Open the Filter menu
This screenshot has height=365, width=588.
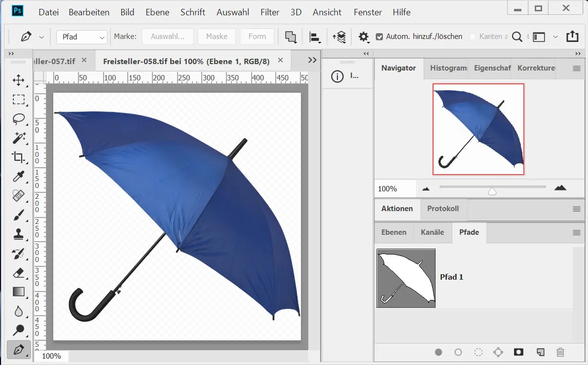click(269, 12)
